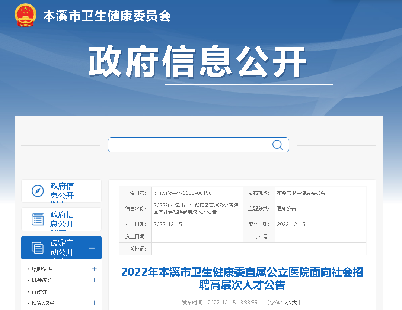Select the 法定主动公开内容 menu item
Screen dimensions: 402x310
coord(61,248)
